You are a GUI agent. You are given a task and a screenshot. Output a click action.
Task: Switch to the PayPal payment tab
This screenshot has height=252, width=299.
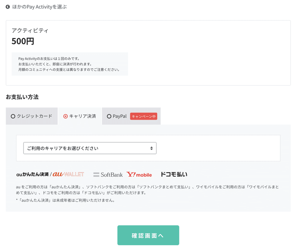(x=120, y=116)
